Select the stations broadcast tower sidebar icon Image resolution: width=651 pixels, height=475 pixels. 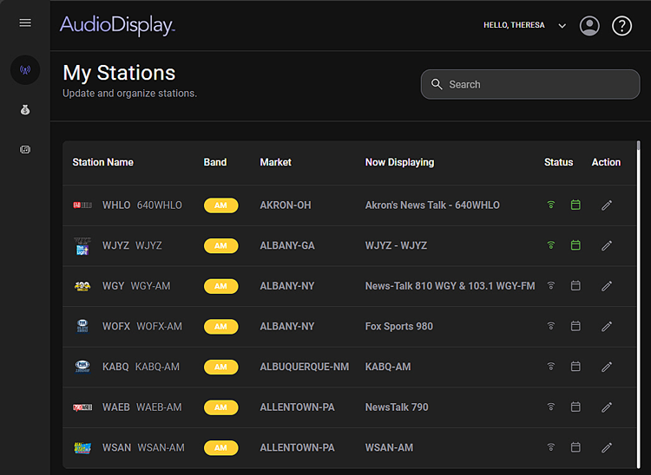(x=25, y=69)
